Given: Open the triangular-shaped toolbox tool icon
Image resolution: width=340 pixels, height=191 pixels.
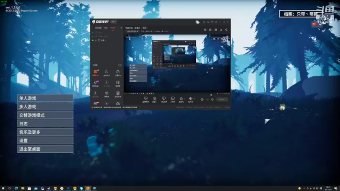Looking at the screenshot, I should (118, 104).
